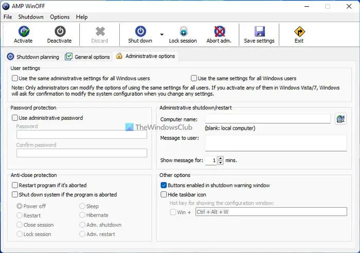Enable 'Hide taskbar icon' checkbox
The height and width of the screenshot is (253, 360).
tap(164, 194)
